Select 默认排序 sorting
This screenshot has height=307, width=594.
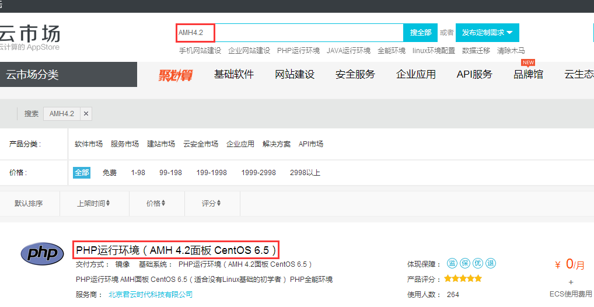[29, 204]
